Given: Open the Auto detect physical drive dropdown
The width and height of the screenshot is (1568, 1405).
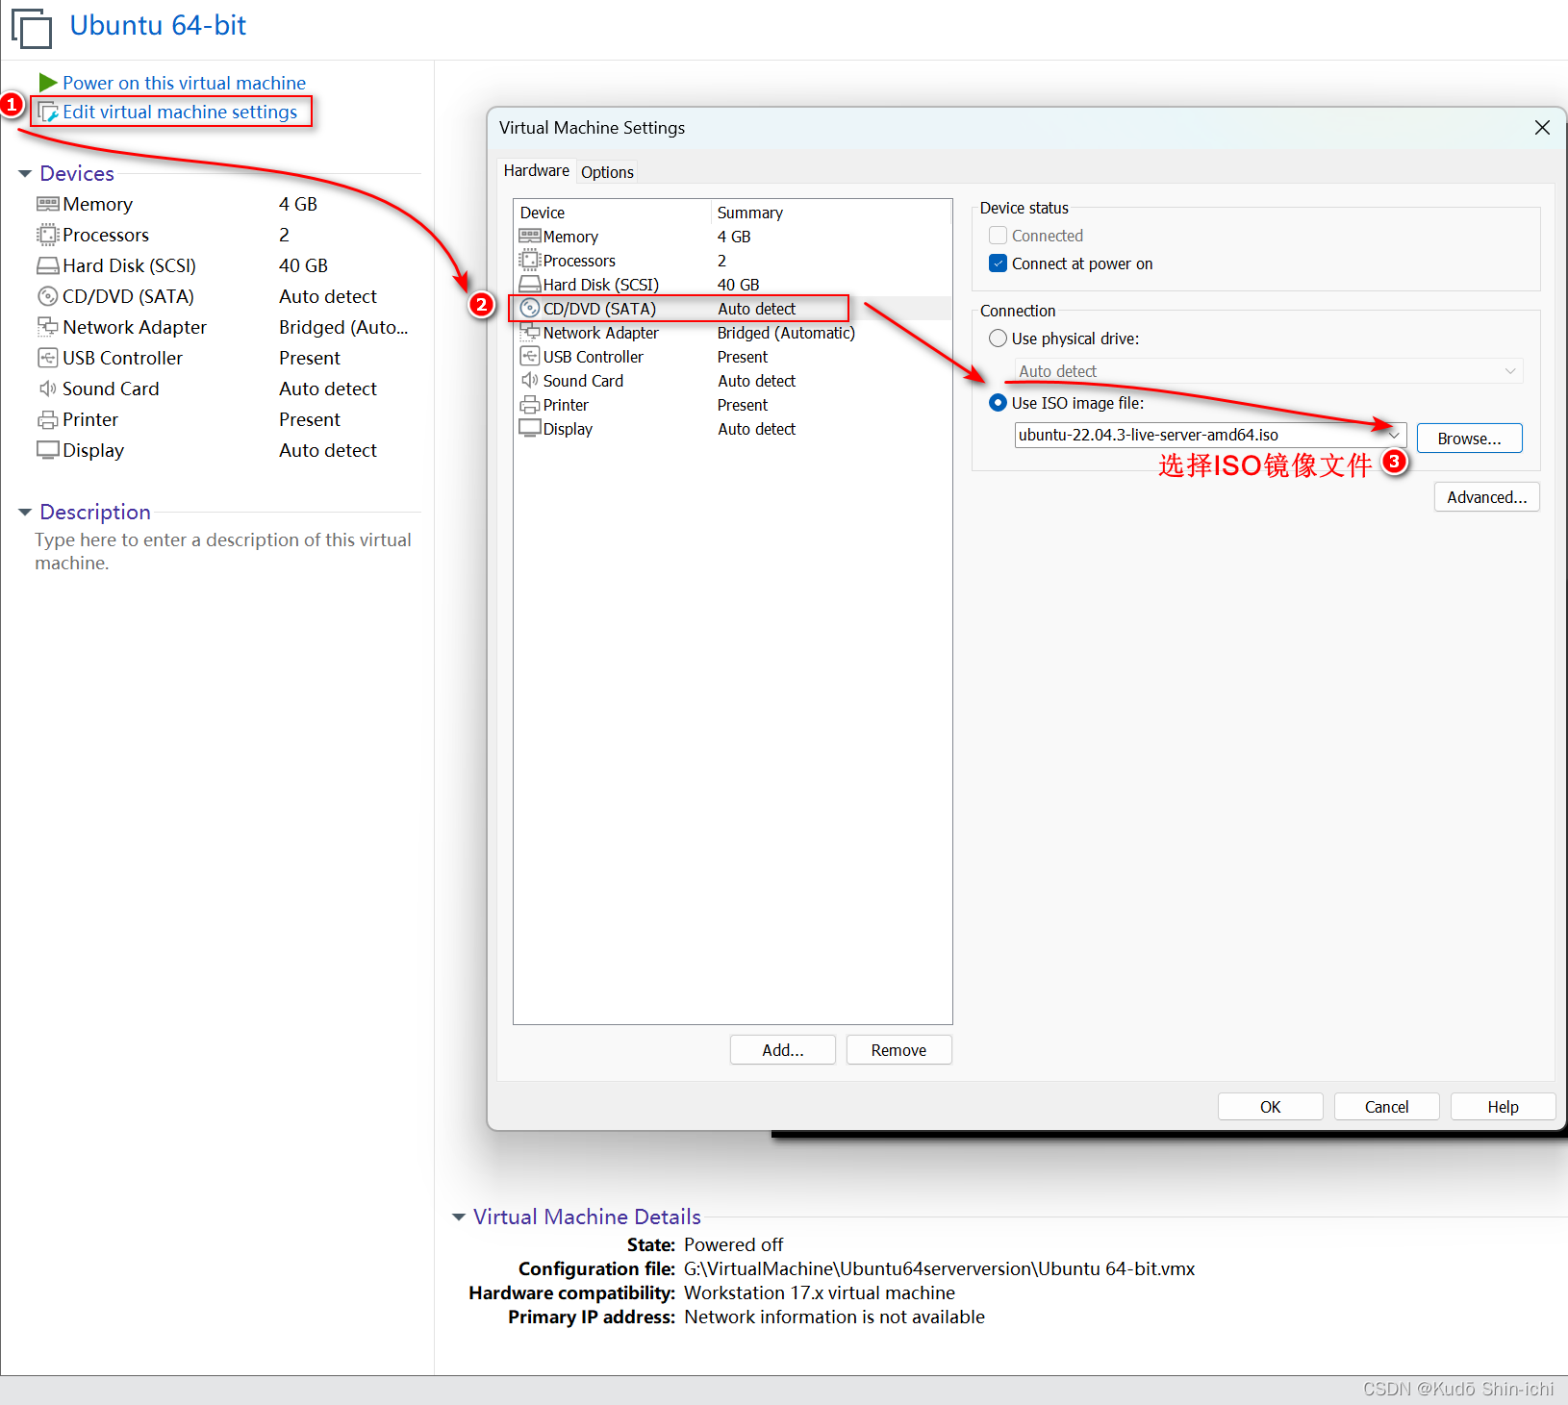Looking at the screenshot, I should 1269,371.
